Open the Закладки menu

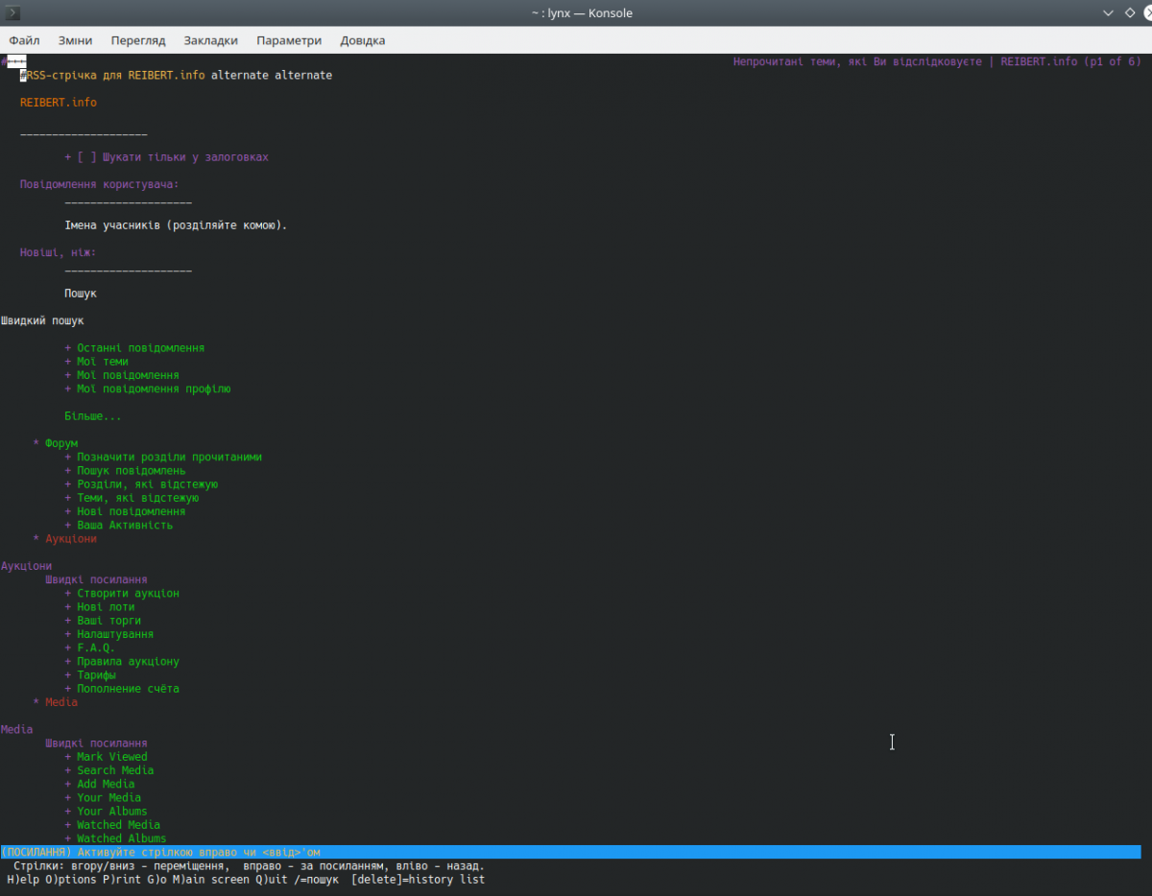coord(211,40)
